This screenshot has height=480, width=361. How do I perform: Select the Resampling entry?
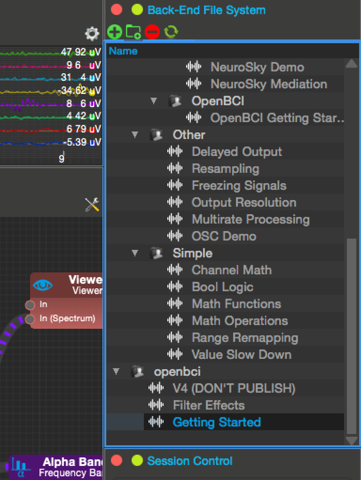[226, 169]
